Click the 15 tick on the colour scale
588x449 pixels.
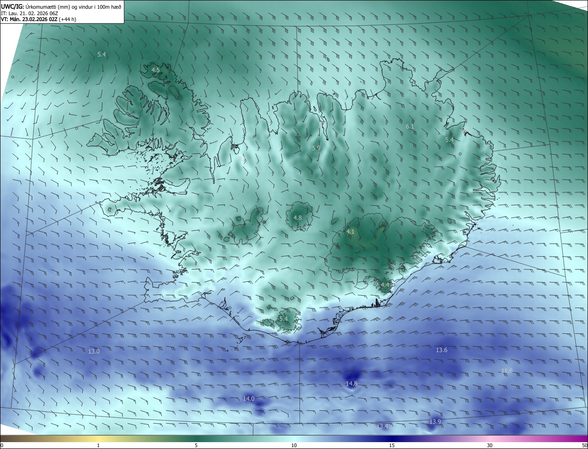pos(392,445)
